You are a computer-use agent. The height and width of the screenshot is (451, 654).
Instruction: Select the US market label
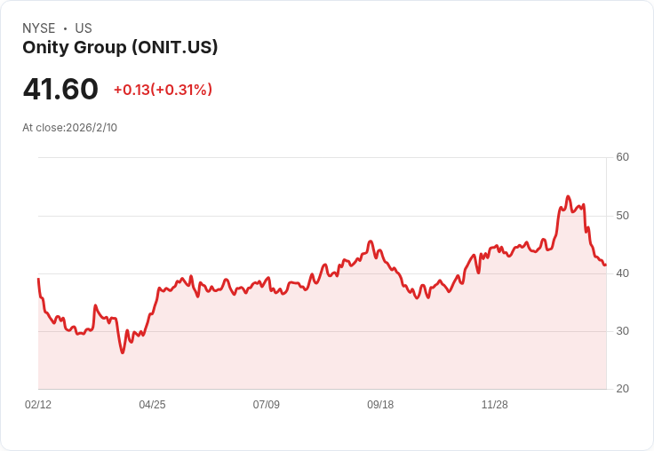(x=84, y=28)
